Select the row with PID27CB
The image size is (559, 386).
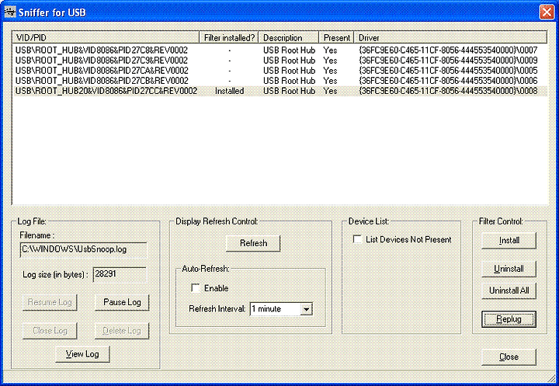(279, 81)
